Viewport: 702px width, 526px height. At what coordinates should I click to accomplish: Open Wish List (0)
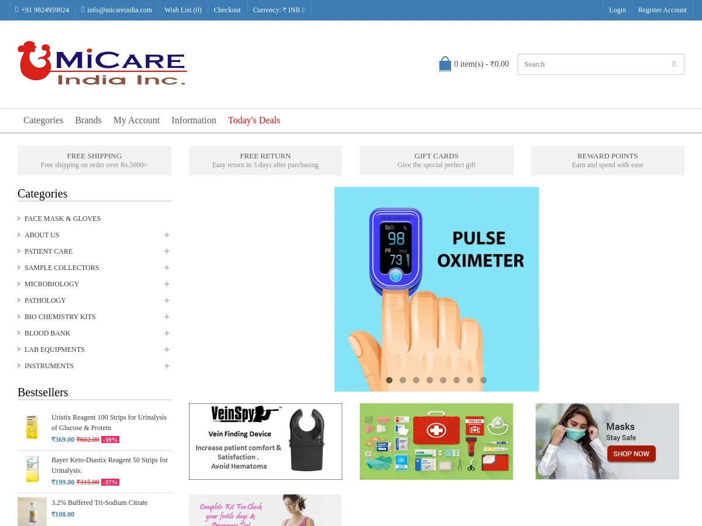coord(183,10)
